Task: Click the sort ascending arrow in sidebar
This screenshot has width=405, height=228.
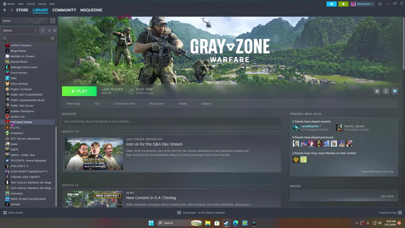Action: [42, 30]
